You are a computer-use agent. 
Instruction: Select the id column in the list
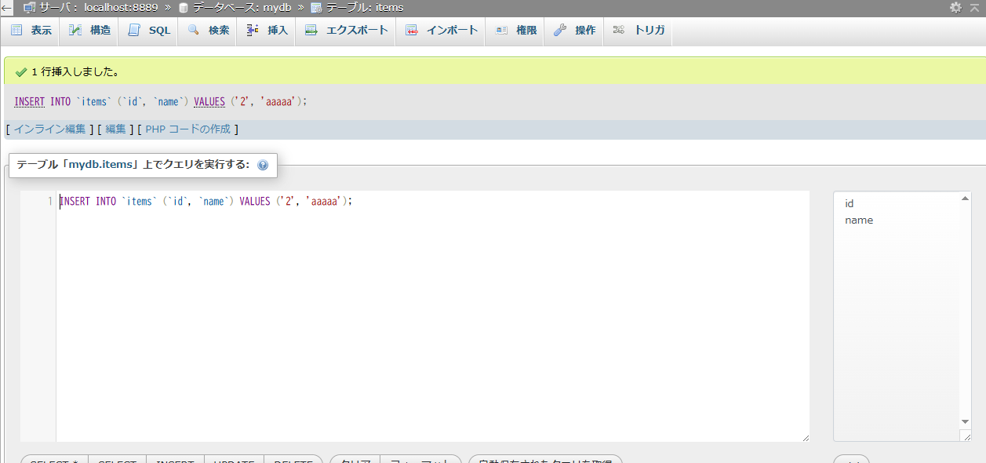[850, 203]
